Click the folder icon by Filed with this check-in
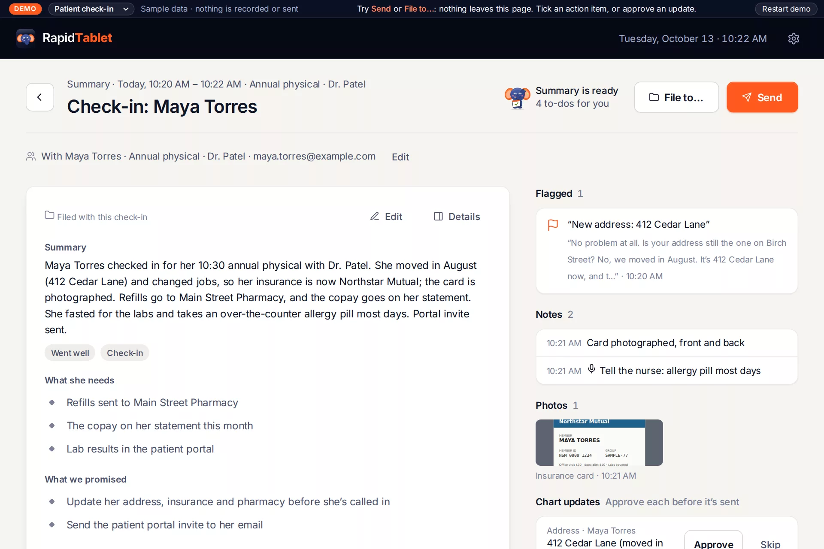This screenshot has height=549, width=824. click(x=49, y=215)
